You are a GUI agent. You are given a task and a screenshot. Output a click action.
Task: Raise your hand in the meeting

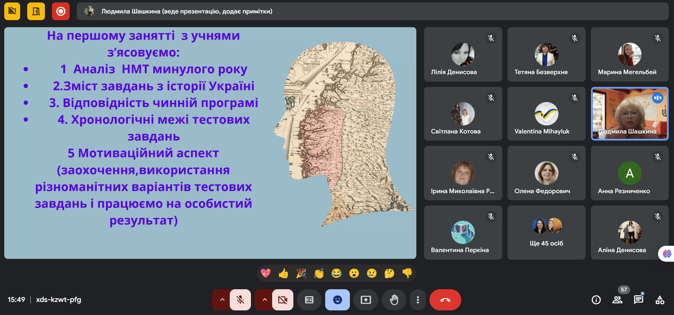point(394,300)
